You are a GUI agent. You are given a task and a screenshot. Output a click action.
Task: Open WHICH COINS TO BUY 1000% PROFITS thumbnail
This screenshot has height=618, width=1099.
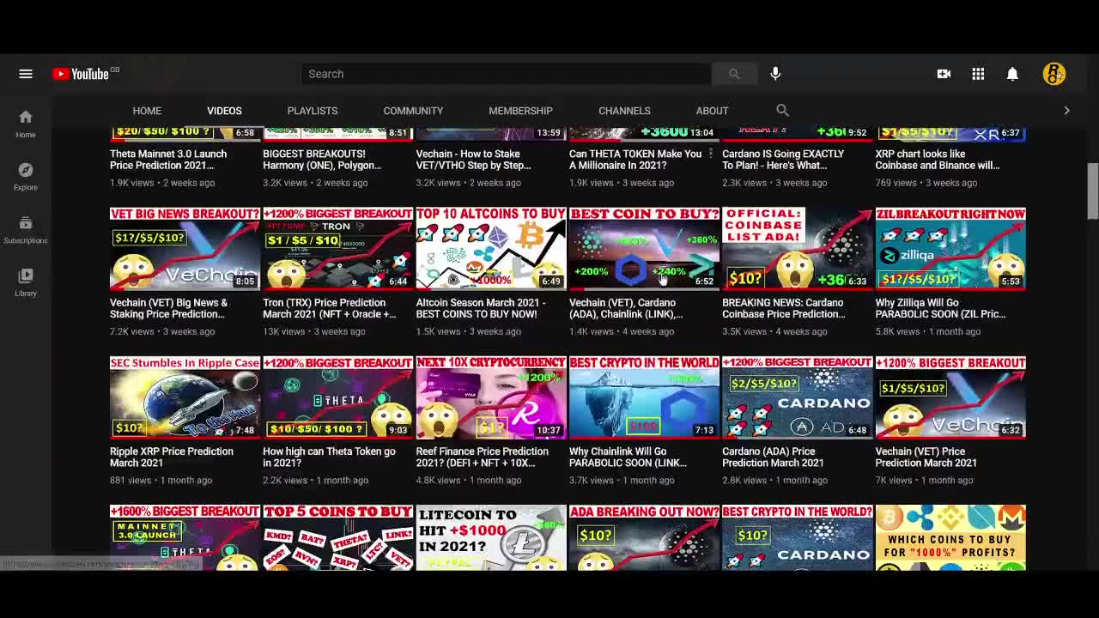[950, 537]
